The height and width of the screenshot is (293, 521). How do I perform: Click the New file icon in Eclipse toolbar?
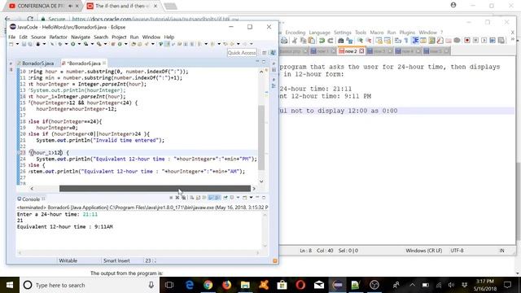11,44
